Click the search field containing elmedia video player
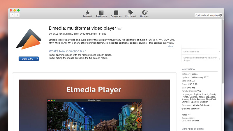Image resolution: width=233 pixels, height=131 pixels. click(208, 15)
